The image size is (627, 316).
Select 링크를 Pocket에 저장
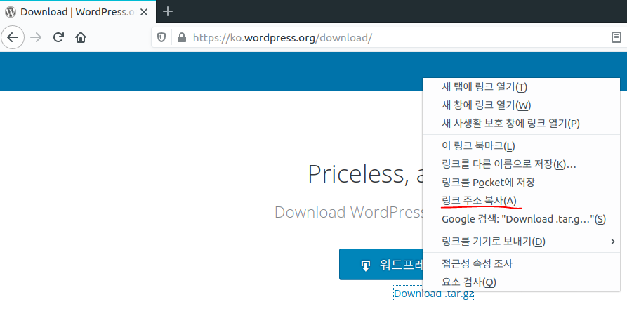[x=521, y=183]
